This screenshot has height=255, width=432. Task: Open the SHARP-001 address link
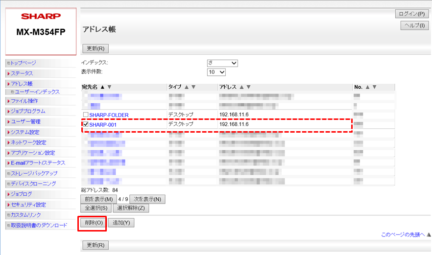point(103,125)
